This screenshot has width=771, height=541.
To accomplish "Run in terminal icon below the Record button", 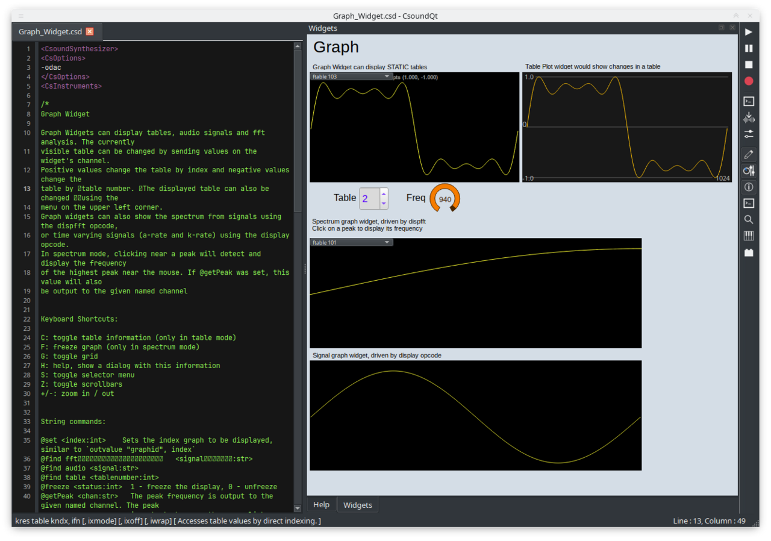I will pyautogui.click(x=749, y=101).
